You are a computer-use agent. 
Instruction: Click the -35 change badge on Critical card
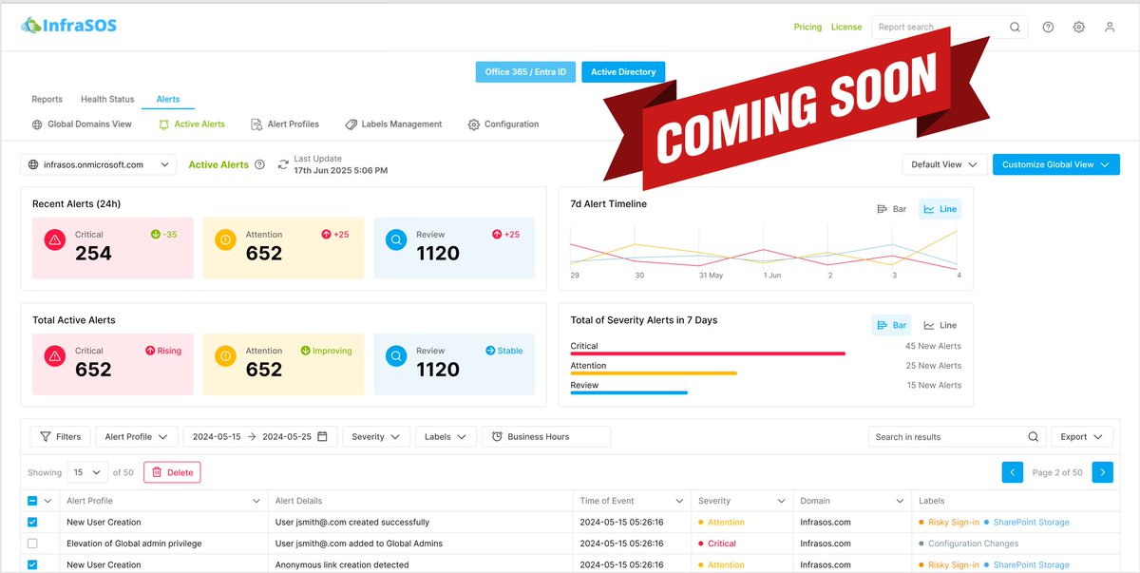(163, 234)
